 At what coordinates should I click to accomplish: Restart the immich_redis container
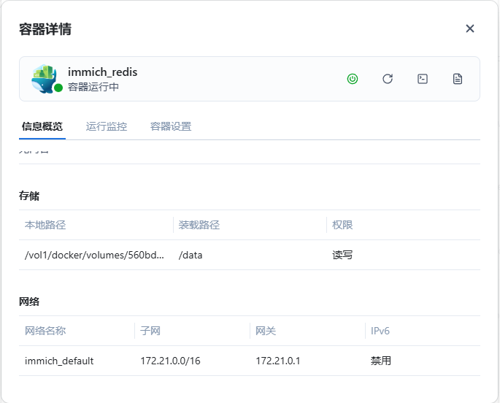[388, 79]
